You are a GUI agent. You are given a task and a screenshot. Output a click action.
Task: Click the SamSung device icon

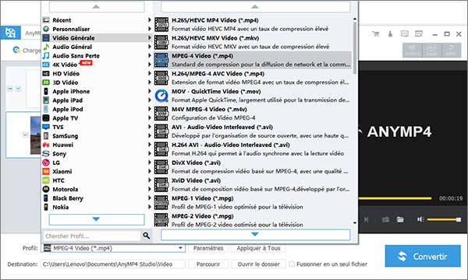(46, 136)
